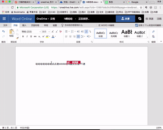Viewport: 163px width, 130px height.
Task: Open the font name dropdown
Action: (31, 31)
